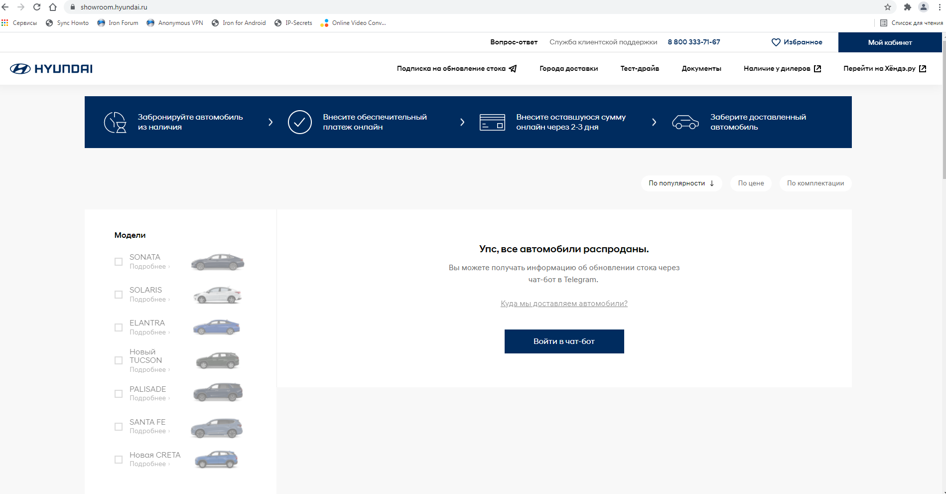This screenshot has height=494, width=946.
Task: Click the payment card icon in banner
Action: click(x=492, y=122)
